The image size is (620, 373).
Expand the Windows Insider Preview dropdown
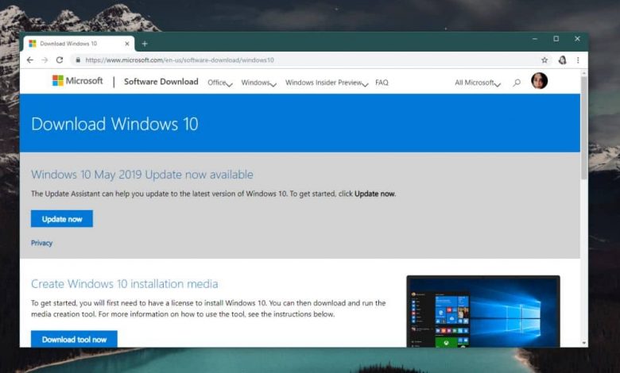327,83
